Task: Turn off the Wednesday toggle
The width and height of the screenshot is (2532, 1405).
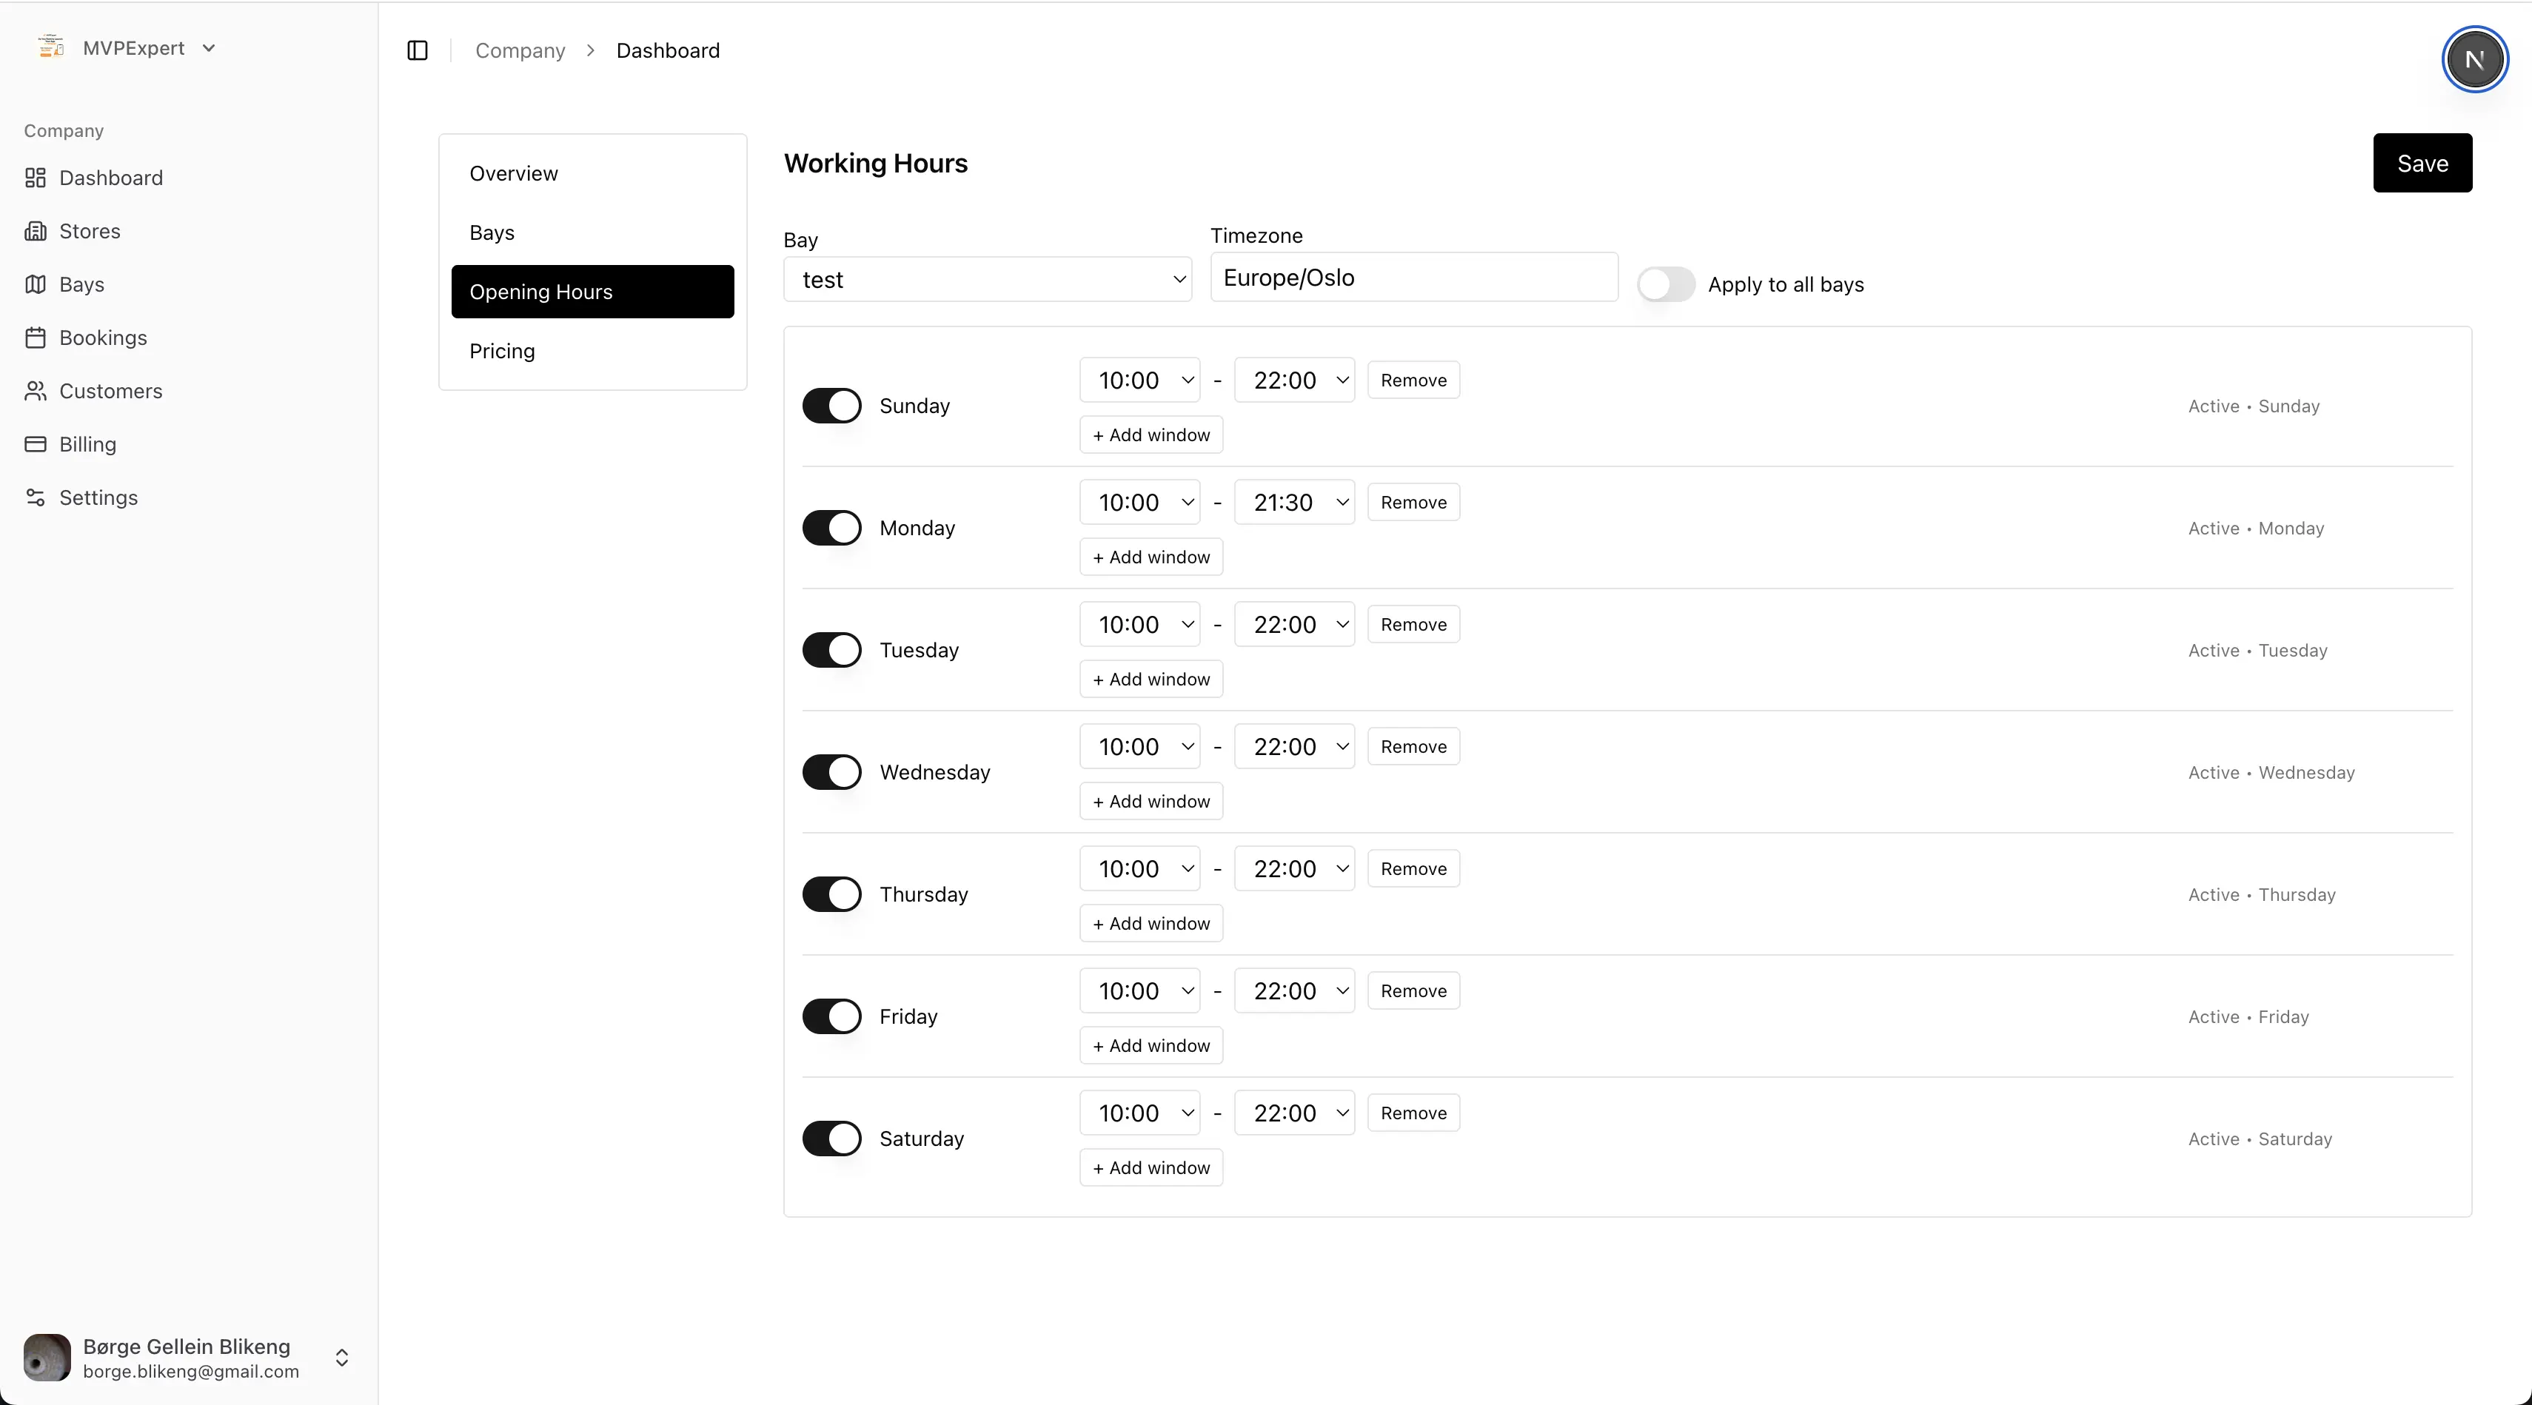Action: 831,772
